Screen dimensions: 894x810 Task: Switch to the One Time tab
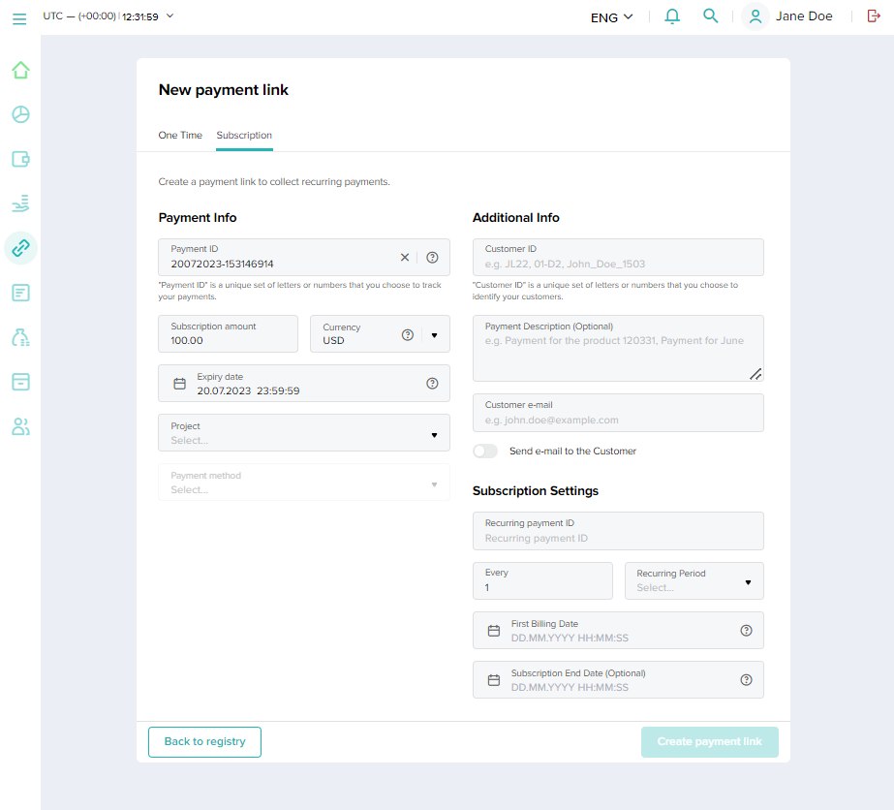pos(180,136)
